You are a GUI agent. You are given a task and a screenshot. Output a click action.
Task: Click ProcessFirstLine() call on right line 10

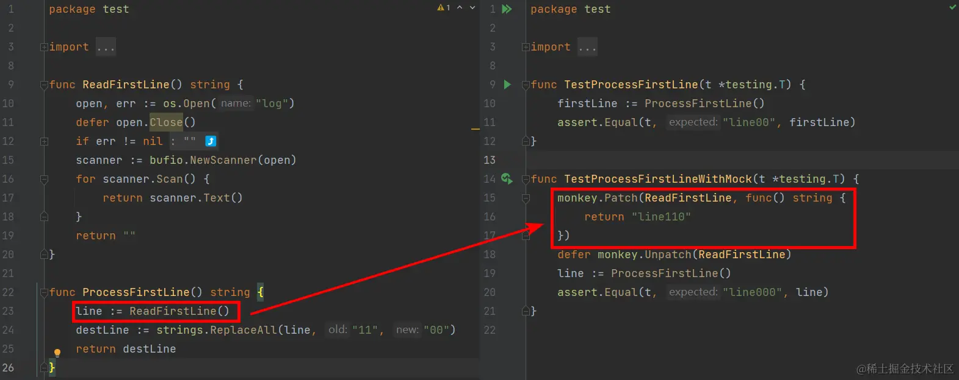pyautogui.click(x=704, y=104)
